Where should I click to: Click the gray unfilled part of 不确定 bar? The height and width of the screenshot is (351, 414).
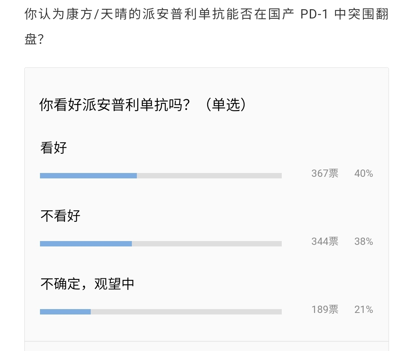tap(186, 312)
